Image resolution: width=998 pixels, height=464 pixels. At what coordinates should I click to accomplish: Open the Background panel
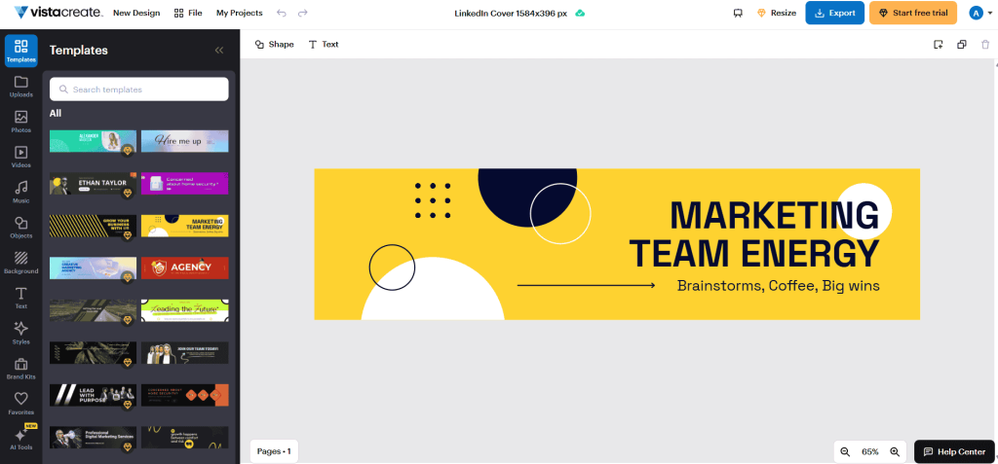tap(21, 264)
